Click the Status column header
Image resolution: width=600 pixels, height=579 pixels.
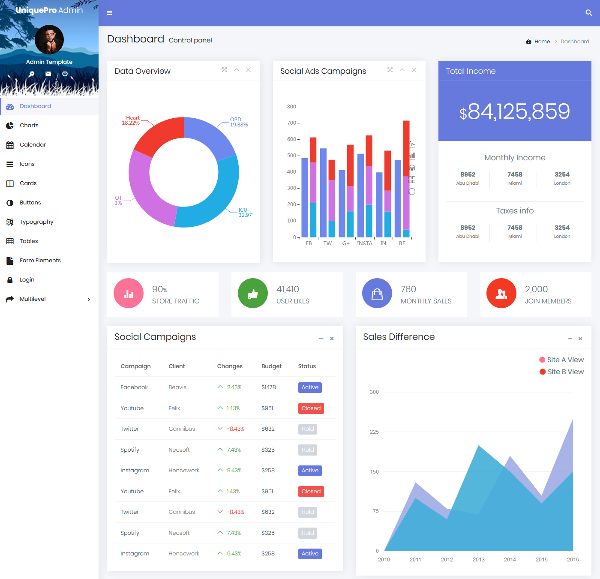(307, 366)
